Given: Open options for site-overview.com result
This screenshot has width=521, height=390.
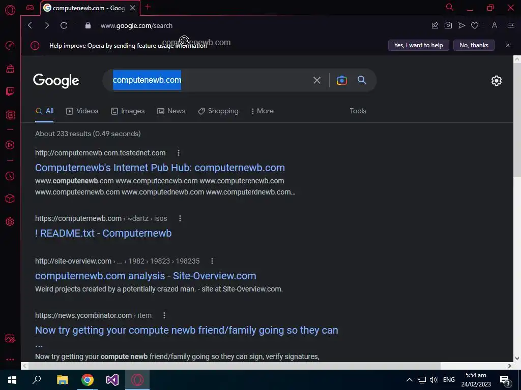Looking at the screenshot, I should (x=212, y=262).
